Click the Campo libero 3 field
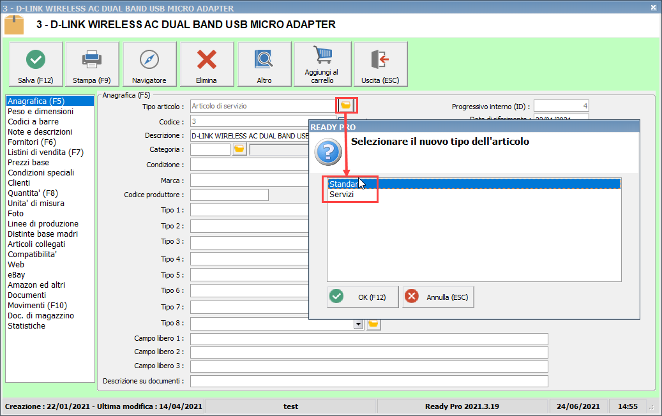This screenshot has height=416, width=662. pyautogui.click(x=369, y=366)
